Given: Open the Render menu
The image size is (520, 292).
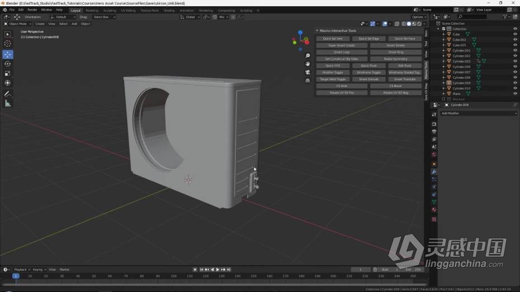Looking at the screenshot, I should (32, 10).
